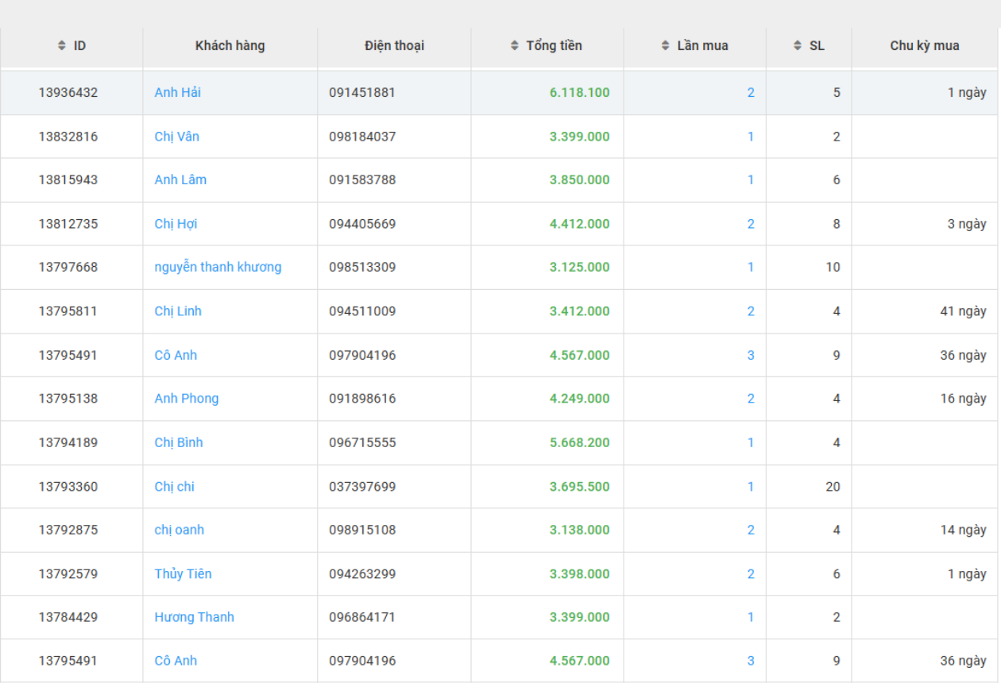
Task: Click the Chị Bình customer name
Action: (x=178, y=442)
